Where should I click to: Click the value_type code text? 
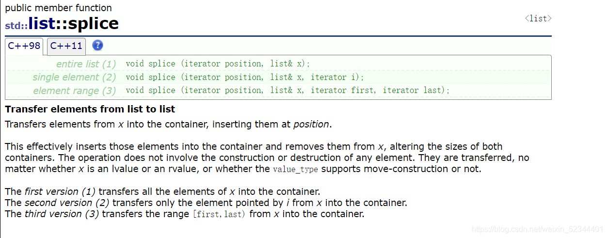pyautogui.click(x=296, y=169)
